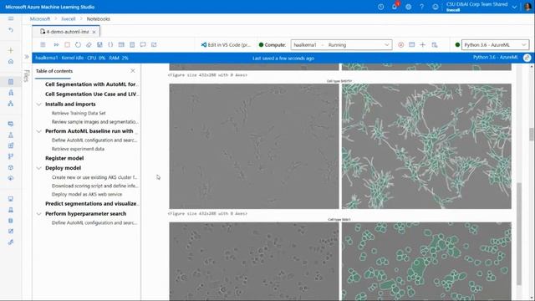
Task: Expand the Files panel double chevron
Action: click(x=27, y=57)
